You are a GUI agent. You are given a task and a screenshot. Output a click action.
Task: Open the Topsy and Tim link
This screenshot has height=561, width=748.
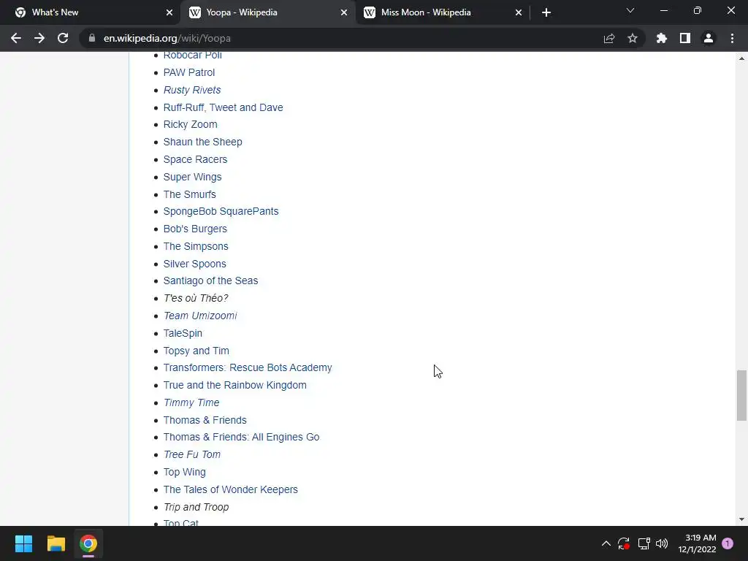(x=196, y=351)
